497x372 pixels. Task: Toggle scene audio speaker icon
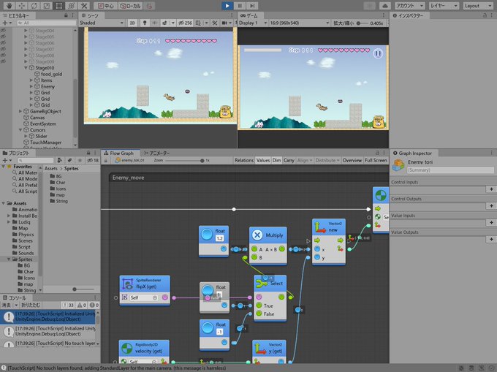(155, 23)
